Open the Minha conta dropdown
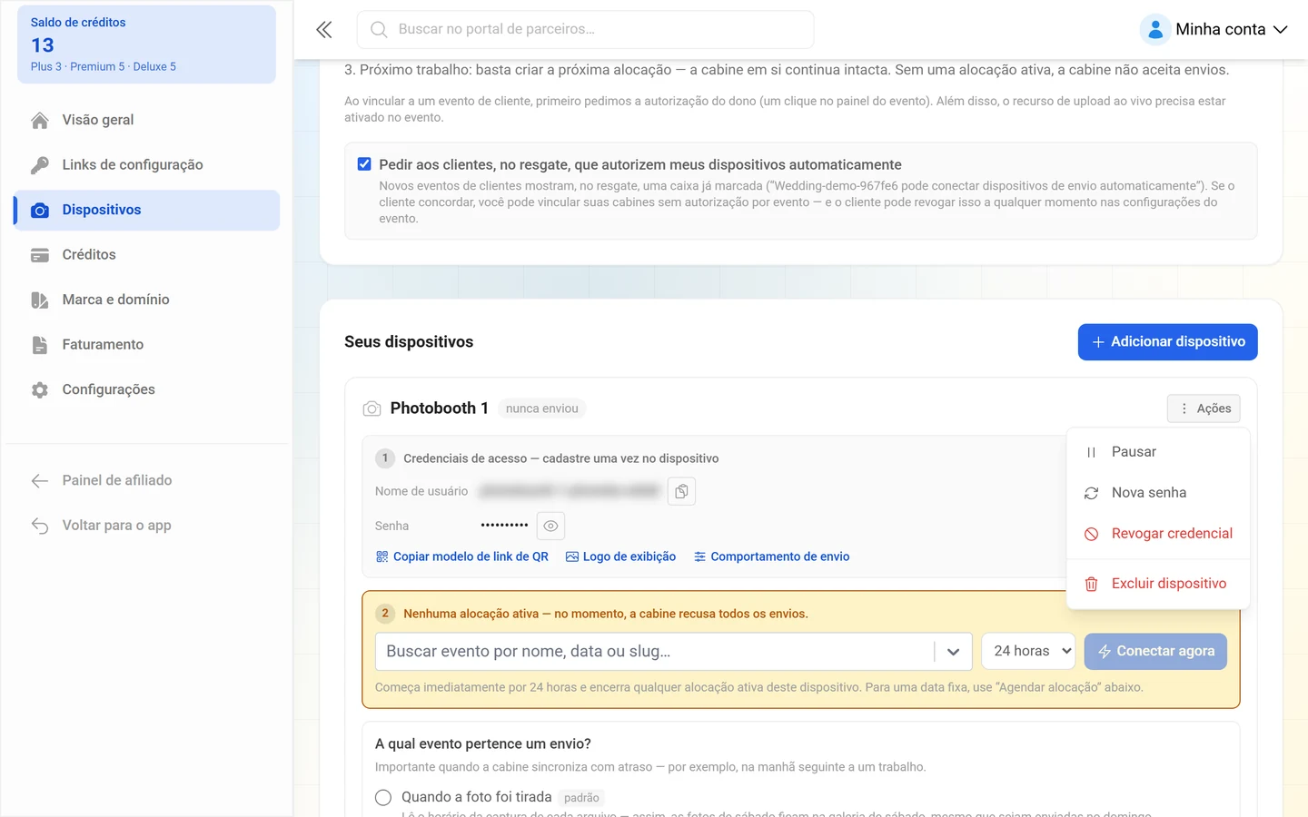The height and width of the screenshot is (817, 1308). point(1214,30)
